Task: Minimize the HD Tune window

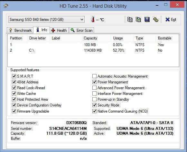Action: [x=157, y=5]
